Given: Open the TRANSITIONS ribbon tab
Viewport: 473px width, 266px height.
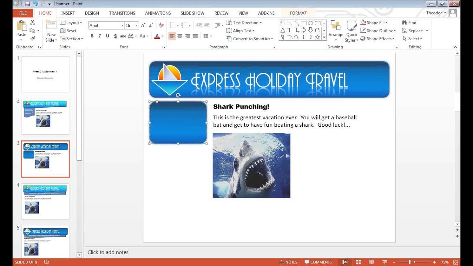Looking at the screenshot, I should tap(122, 13).
